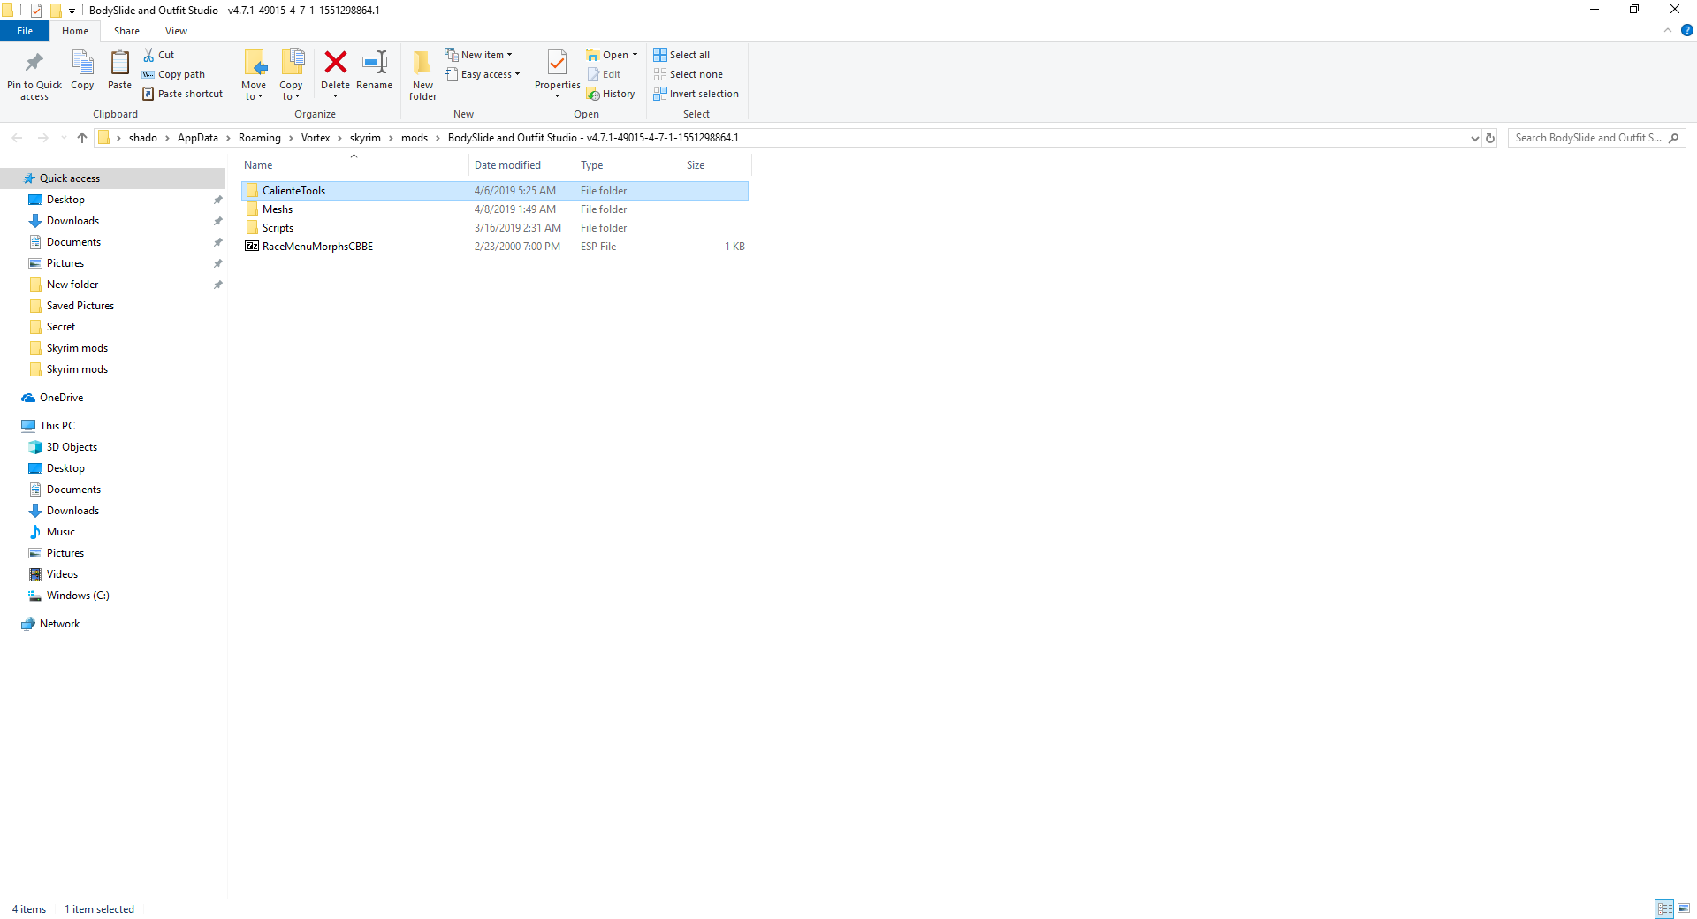Screen dimensions: 1697x919
Task: Create a New folder from the ribbon
Action: (x=422, y=75)
